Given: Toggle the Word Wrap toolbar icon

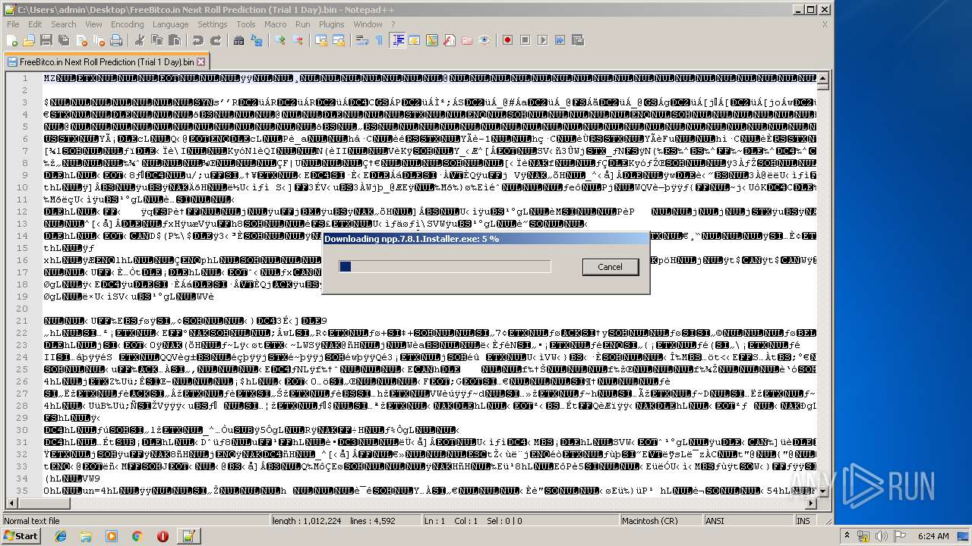Looking at the screenshot, I should pos(363,40).
